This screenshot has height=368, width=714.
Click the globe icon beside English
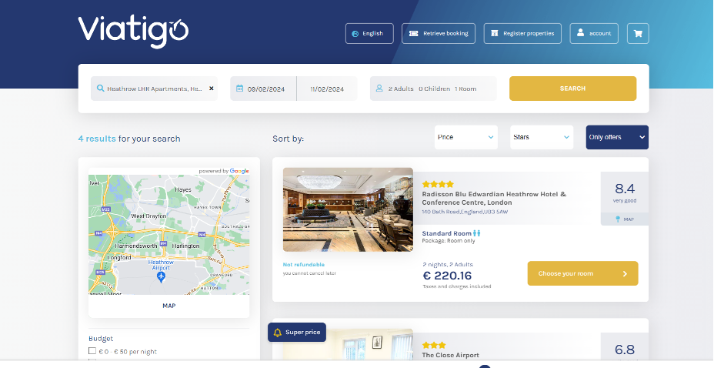point(355,34)
